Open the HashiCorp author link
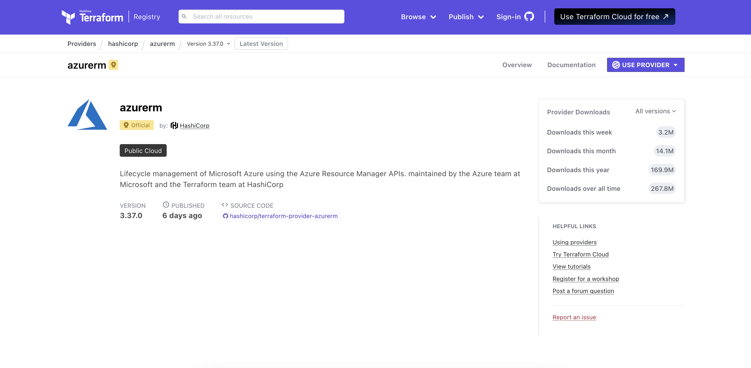751x368 pixels. point(194,126)
